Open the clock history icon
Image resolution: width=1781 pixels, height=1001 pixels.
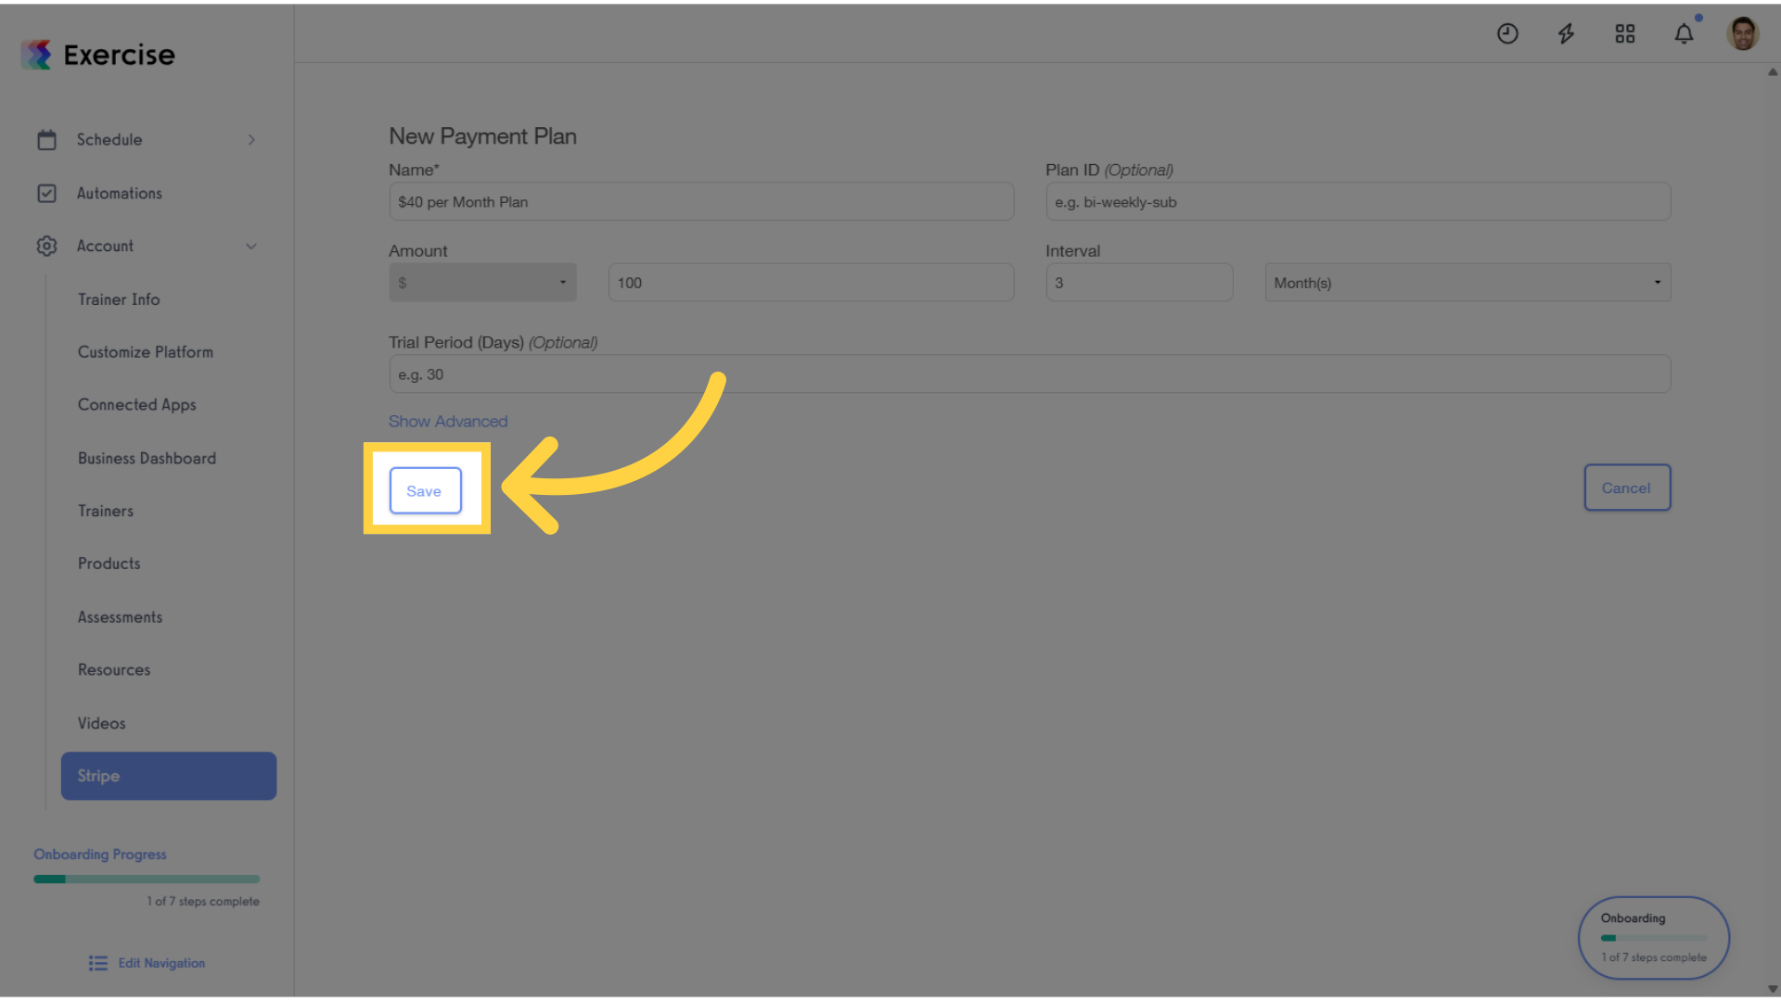click(1507, 34)
